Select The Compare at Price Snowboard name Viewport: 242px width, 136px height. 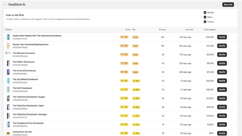coord(28,123)
